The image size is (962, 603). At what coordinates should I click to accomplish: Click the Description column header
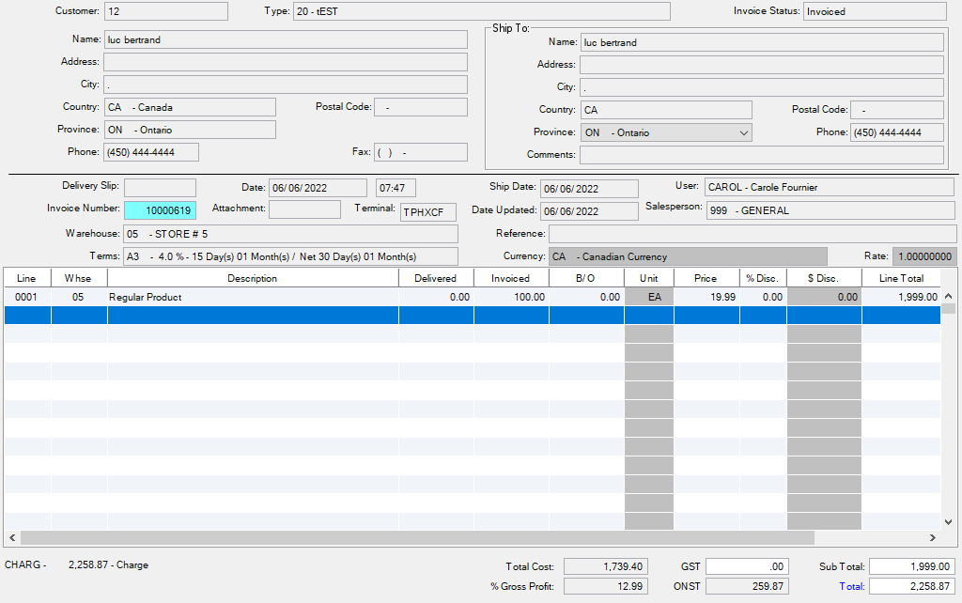252,278
